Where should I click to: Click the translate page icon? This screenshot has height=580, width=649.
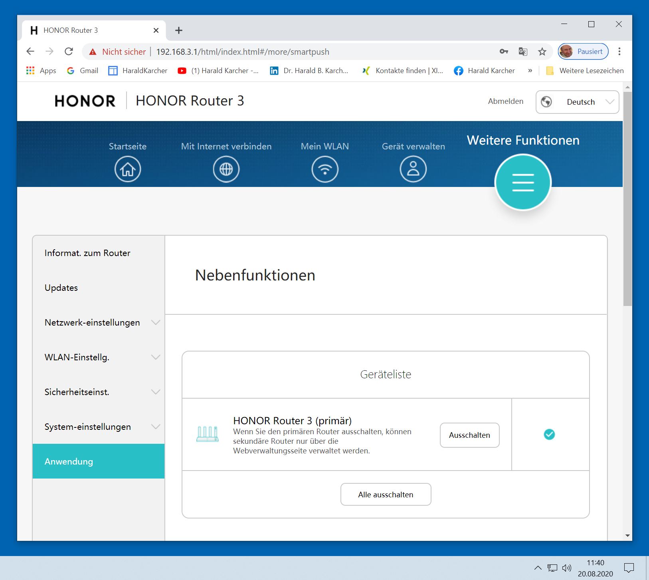pos(523,52)
